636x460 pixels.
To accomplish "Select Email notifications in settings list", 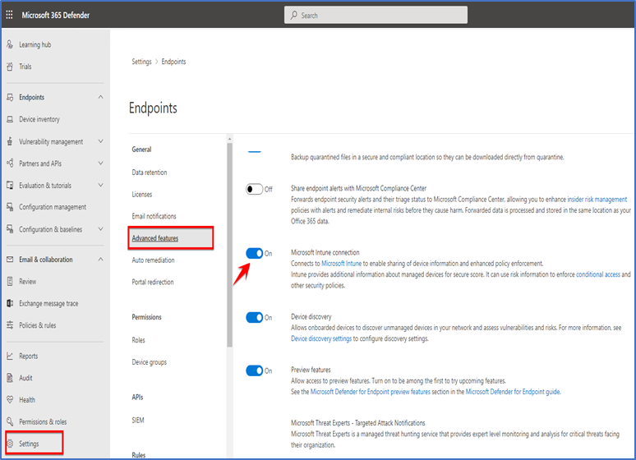I will click(154, 216).
